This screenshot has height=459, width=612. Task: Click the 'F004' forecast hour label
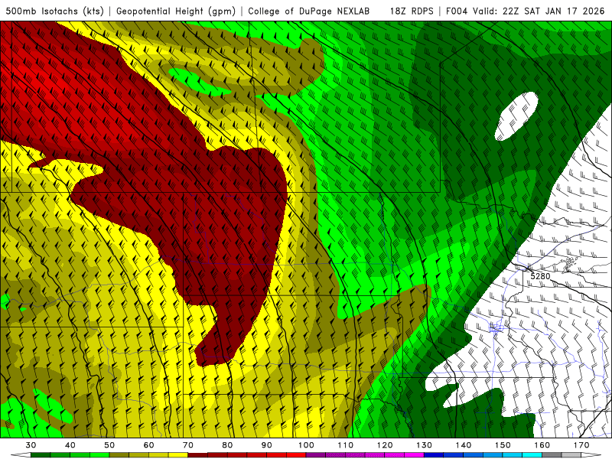click(x=457, y=11)
